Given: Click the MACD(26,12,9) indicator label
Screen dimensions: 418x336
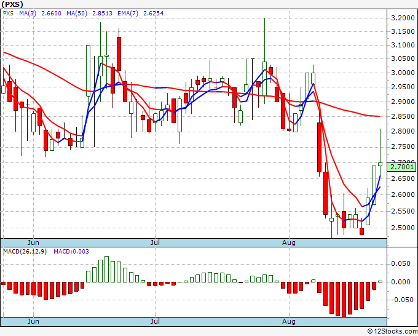Looking at the screenshot, I should pos(25,252).
